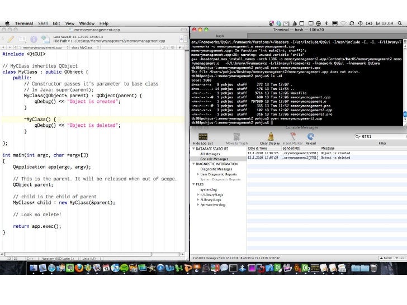407x305 pixels.
Task: Open Finder from the Dock
Action: [x=35, y=268]
